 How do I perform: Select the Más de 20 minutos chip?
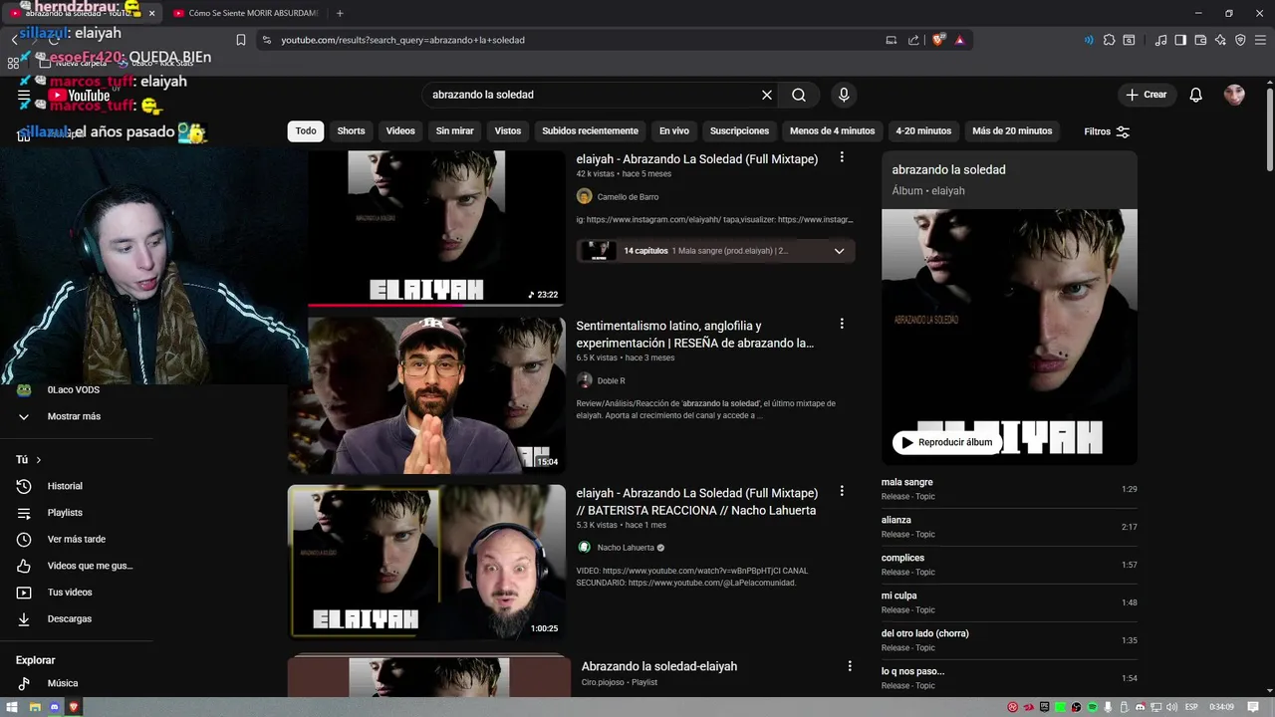pyautogui.click(x=1012, y=131)
